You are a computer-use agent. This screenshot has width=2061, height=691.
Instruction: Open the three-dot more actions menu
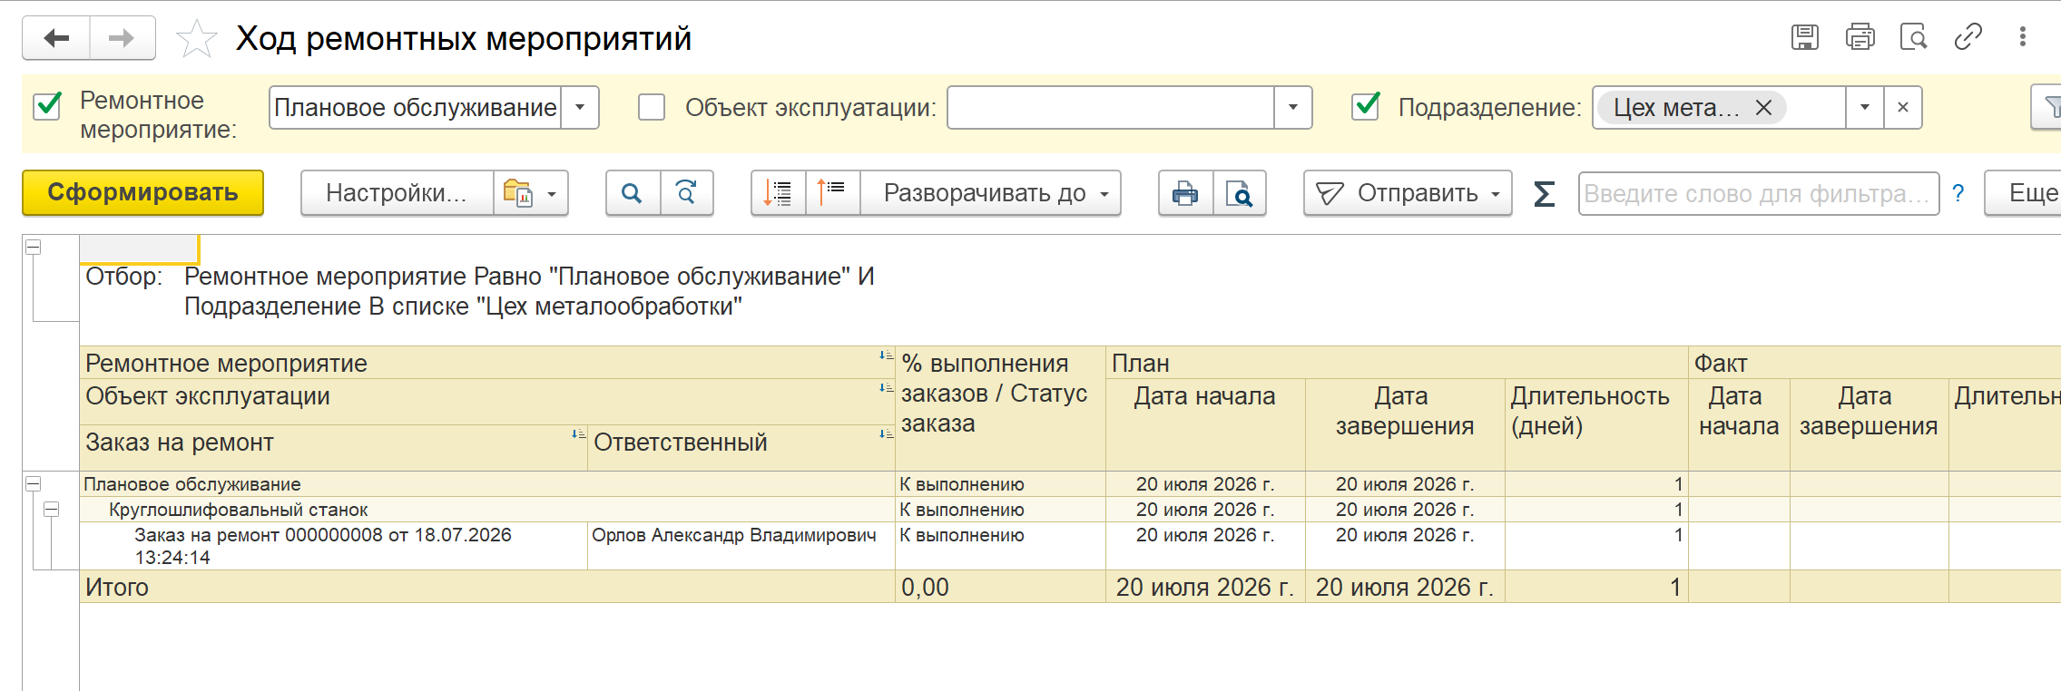2022,37
